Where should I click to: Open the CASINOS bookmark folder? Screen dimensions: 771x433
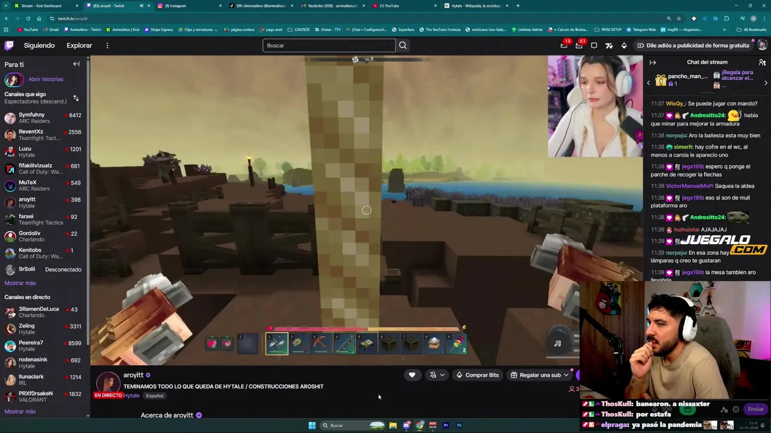pyautogui.click(x=299, y=29)
